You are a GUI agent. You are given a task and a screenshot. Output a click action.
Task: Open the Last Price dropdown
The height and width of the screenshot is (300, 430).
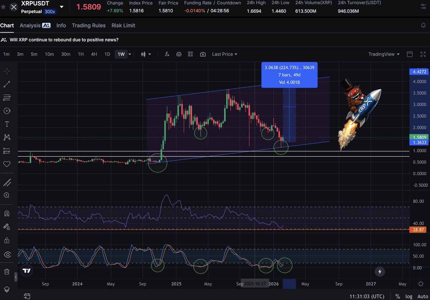[225, 54]
